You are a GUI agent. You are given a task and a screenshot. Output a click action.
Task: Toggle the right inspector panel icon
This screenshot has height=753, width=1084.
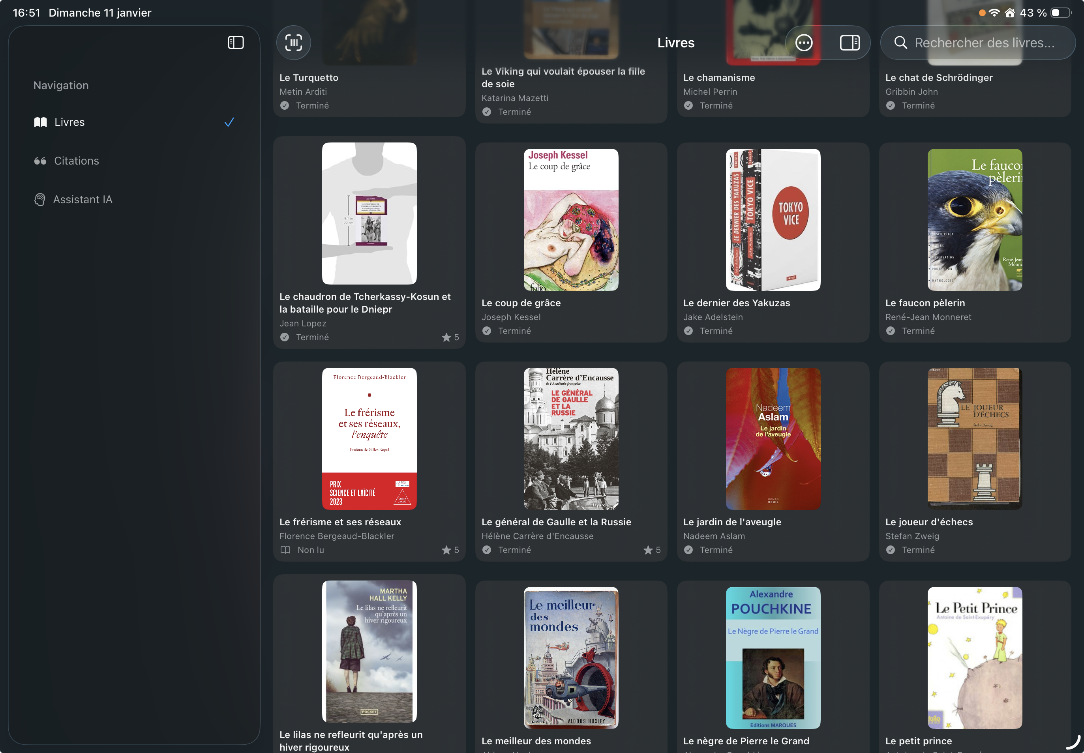coord(850,43)
